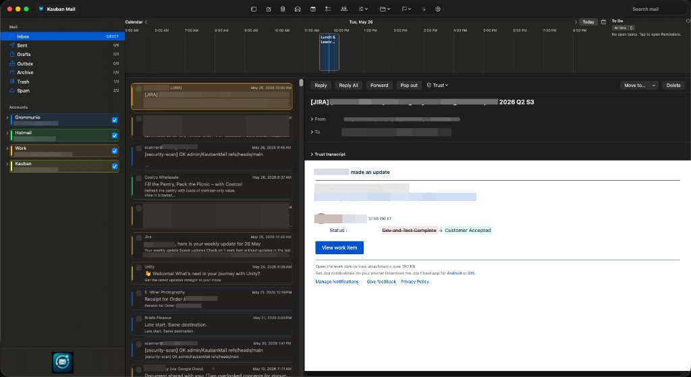Screen dimensions: 691x377
Task: Click the View work item button
Action: pos(339,248)
